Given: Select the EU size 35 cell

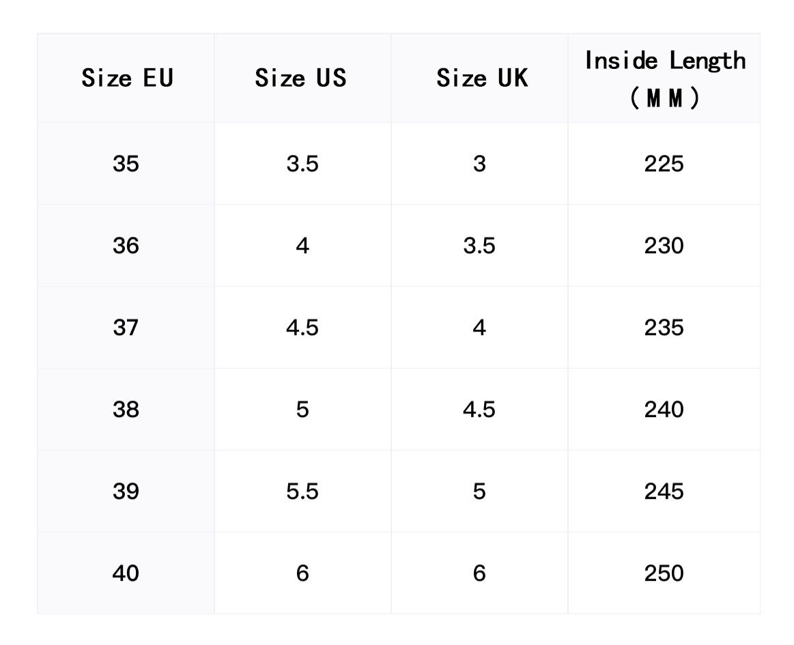Looking at the screenshot, I should click(x=126, y=164).
